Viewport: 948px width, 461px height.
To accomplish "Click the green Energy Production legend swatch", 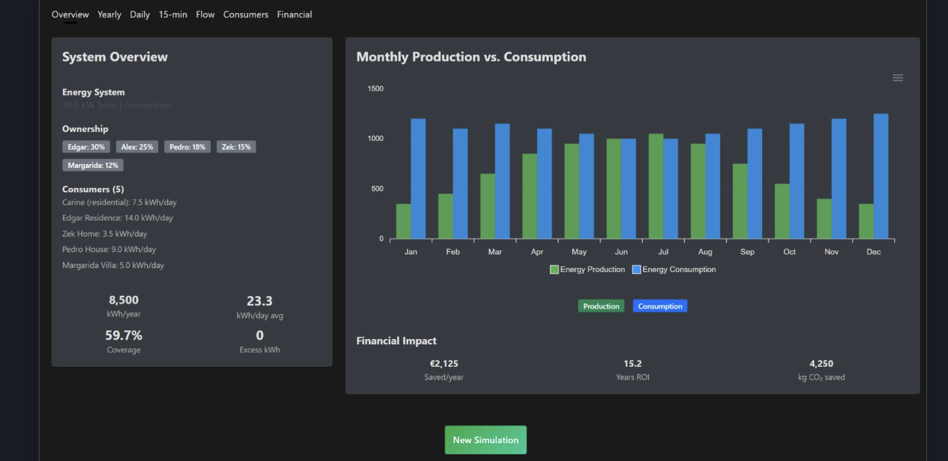I will [x=554, y=269].
